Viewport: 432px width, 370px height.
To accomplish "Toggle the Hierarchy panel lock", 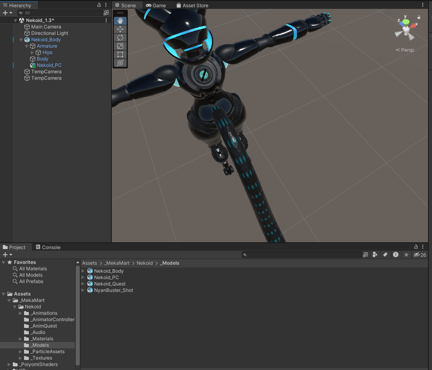I will tap(99, 5).
